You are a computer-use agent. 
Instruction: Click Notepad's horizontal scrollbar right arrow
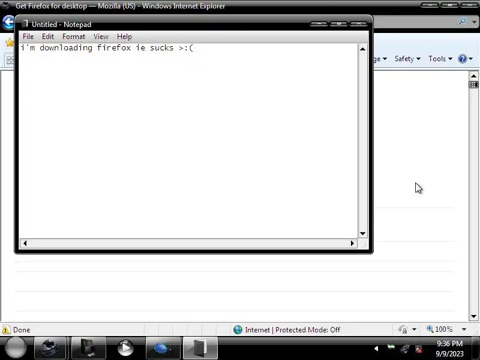click(352, 244)
